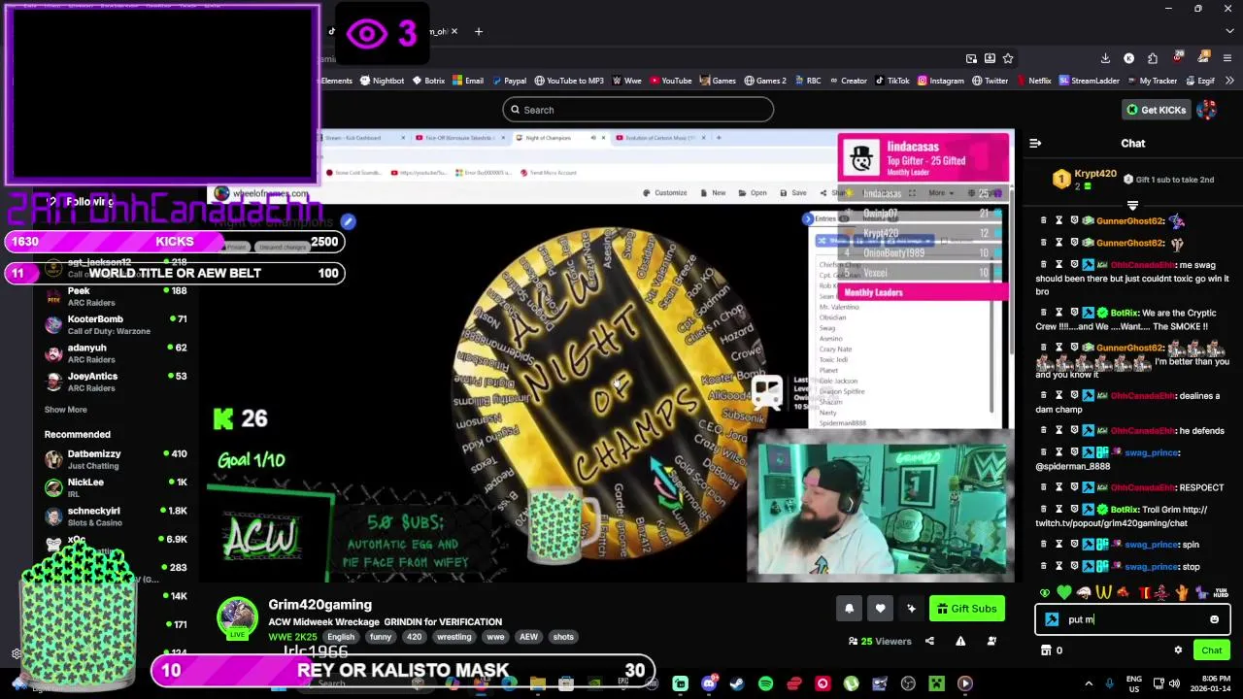Click the Kick search field
The height and width of the screenshot is (699, 1243).
point(638,110)
